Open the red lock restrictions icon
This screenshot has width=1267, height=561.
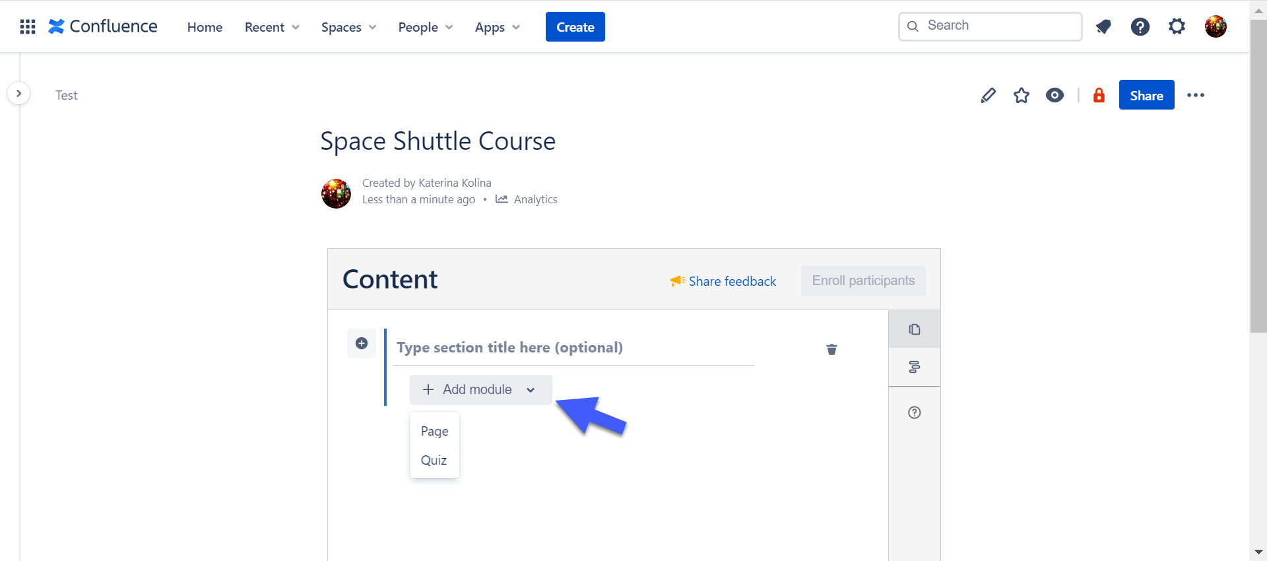[1099, 96]
